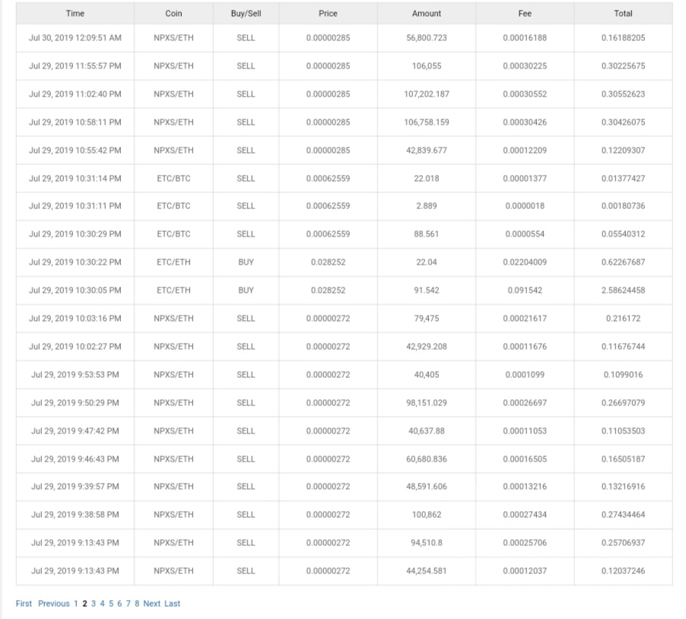Image resolution: width=686 pixels, height=619 pixels.
Task: Click NPXS/ETH in the 9:47:42 PM row
Action: click(x=173, y=431)
